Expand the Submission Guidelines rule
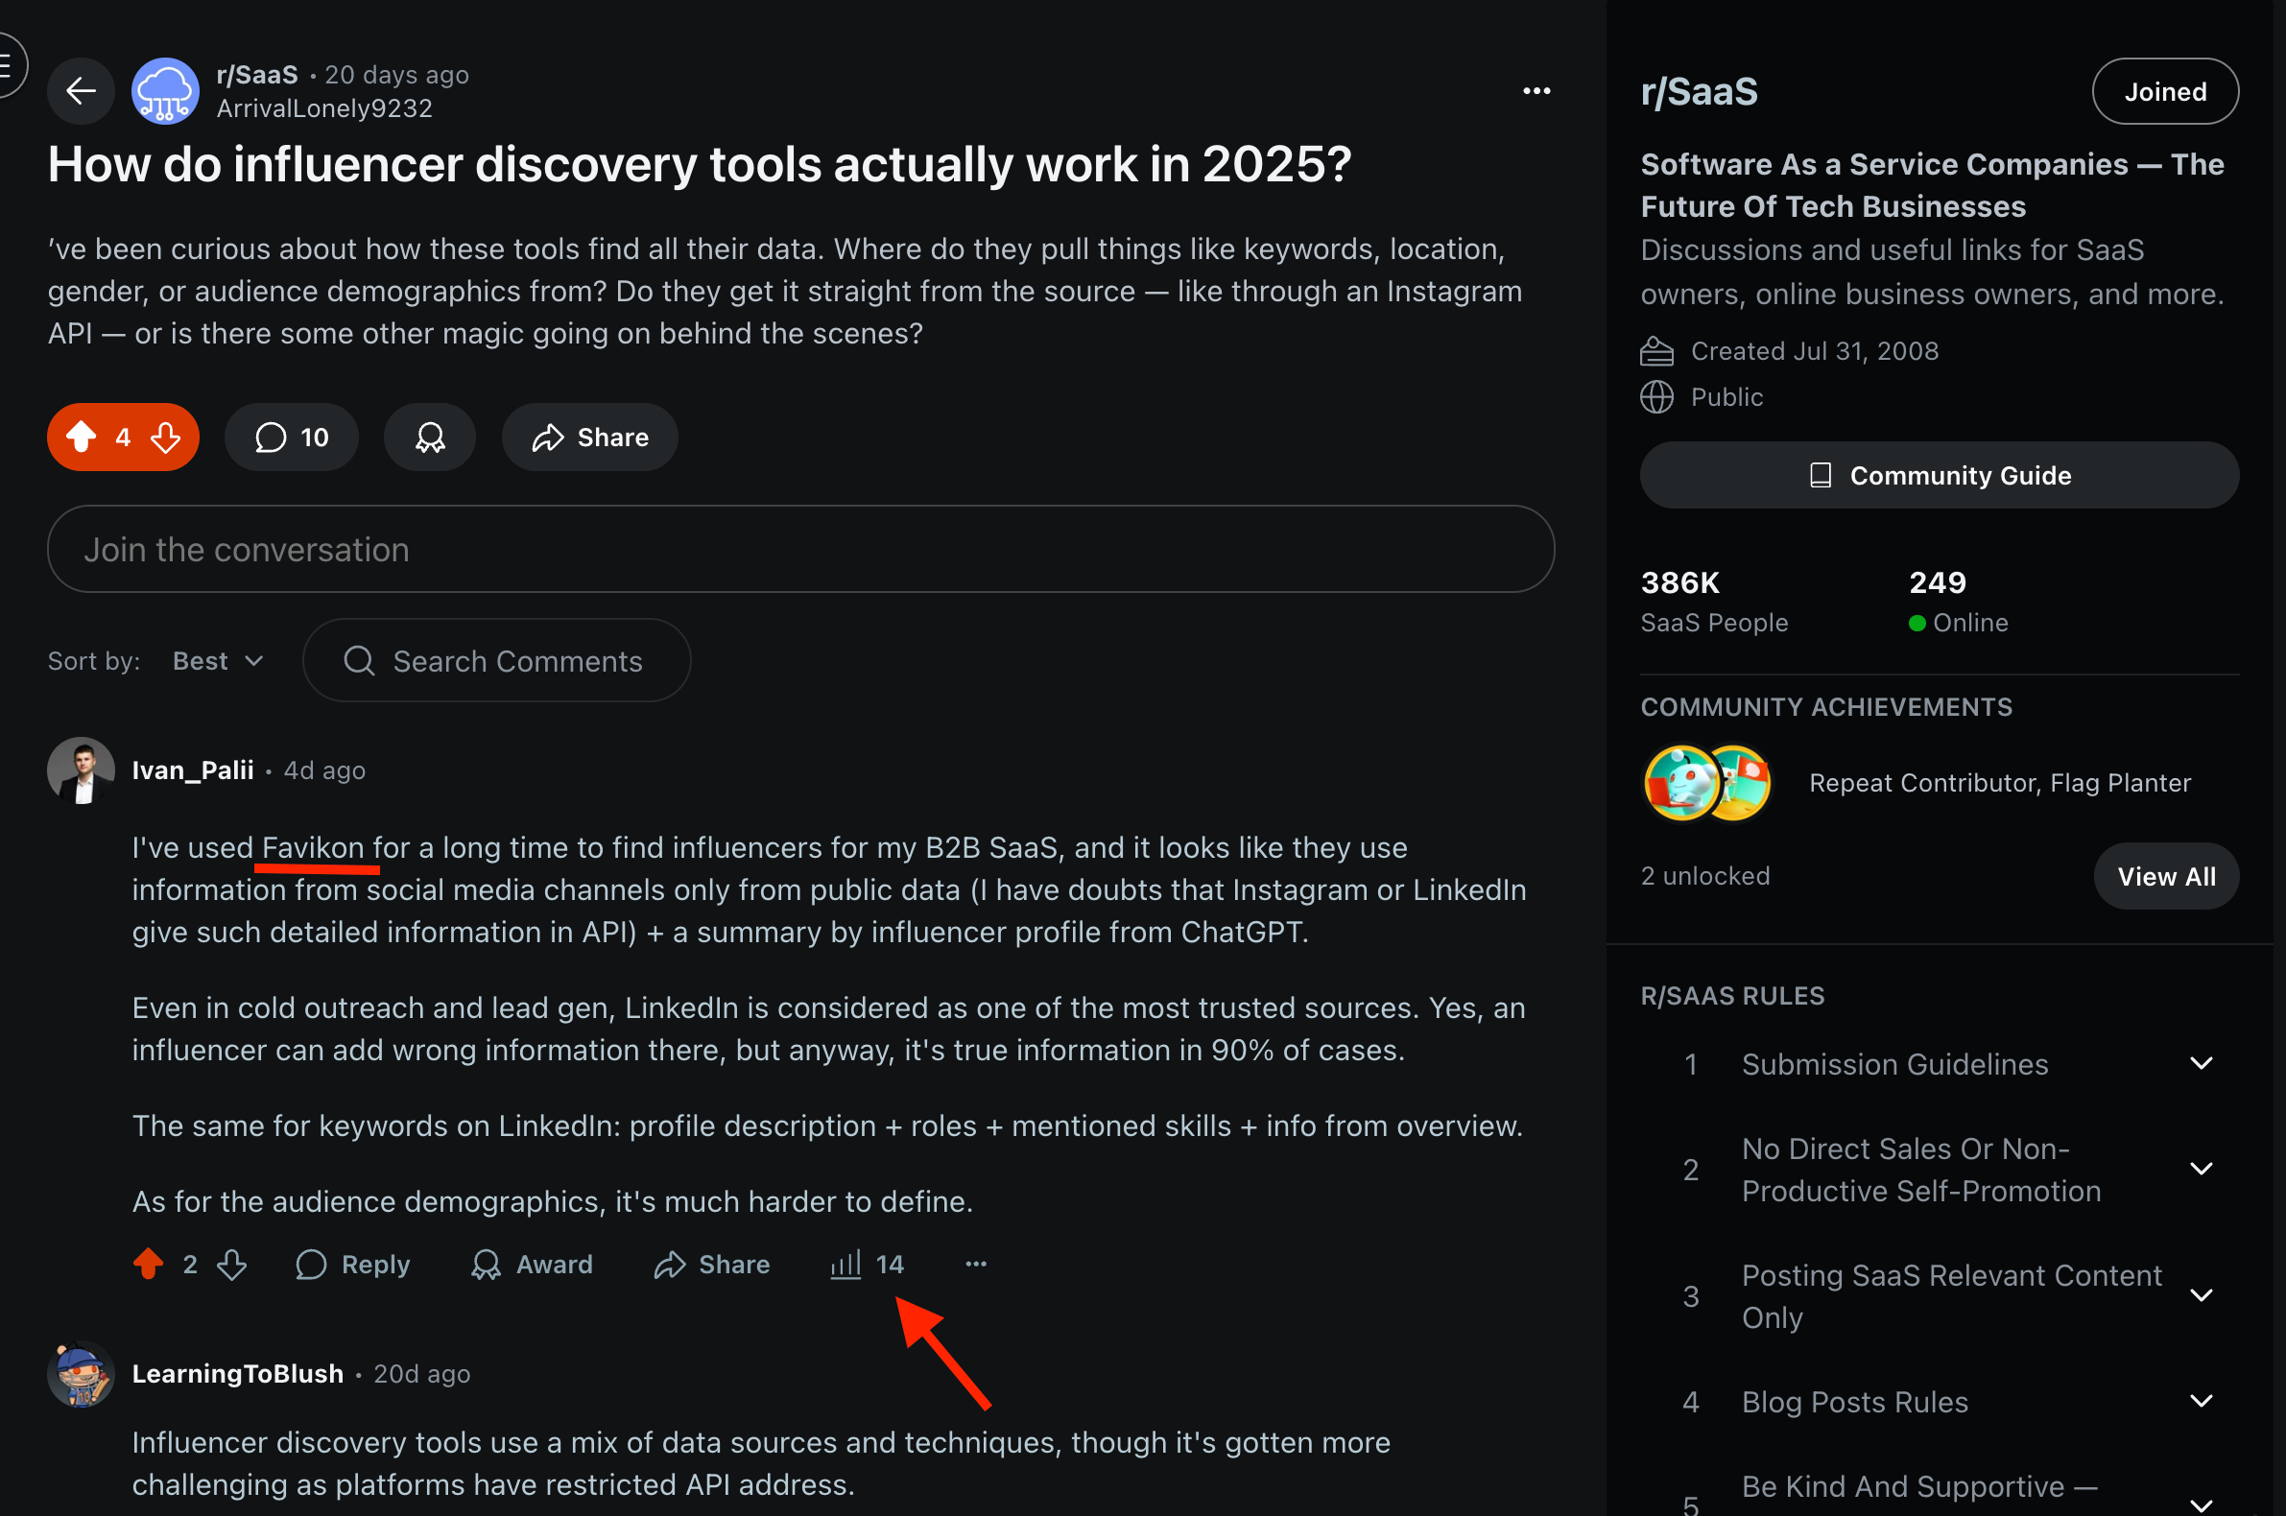The image size is (2286, 1516). point(2201,1063)
